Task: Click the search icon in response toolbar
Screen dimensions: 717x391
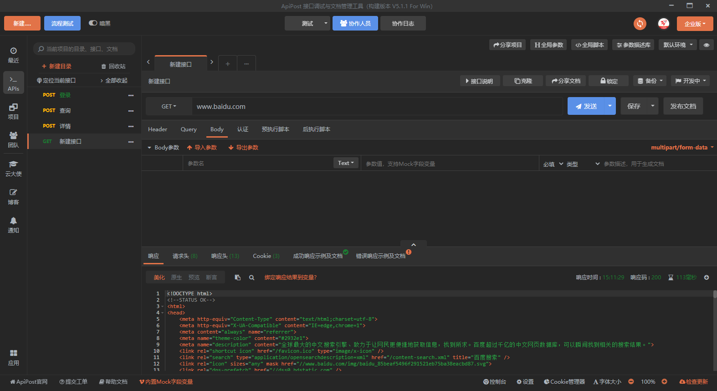Action: click(x=251, y=278)
